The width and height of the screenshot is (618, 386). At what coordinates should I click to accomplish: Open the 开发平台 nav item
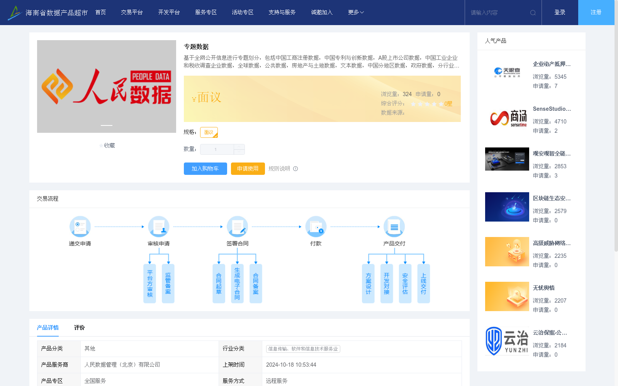[169, 12]
